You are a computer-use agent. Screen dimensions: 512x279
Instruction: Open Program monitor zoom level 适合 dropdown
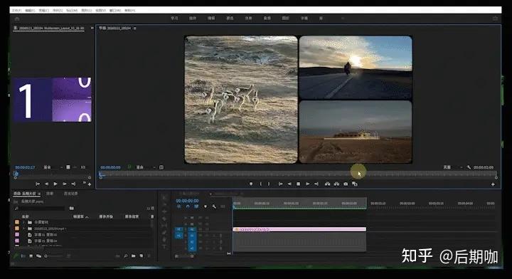pos(145,167)
